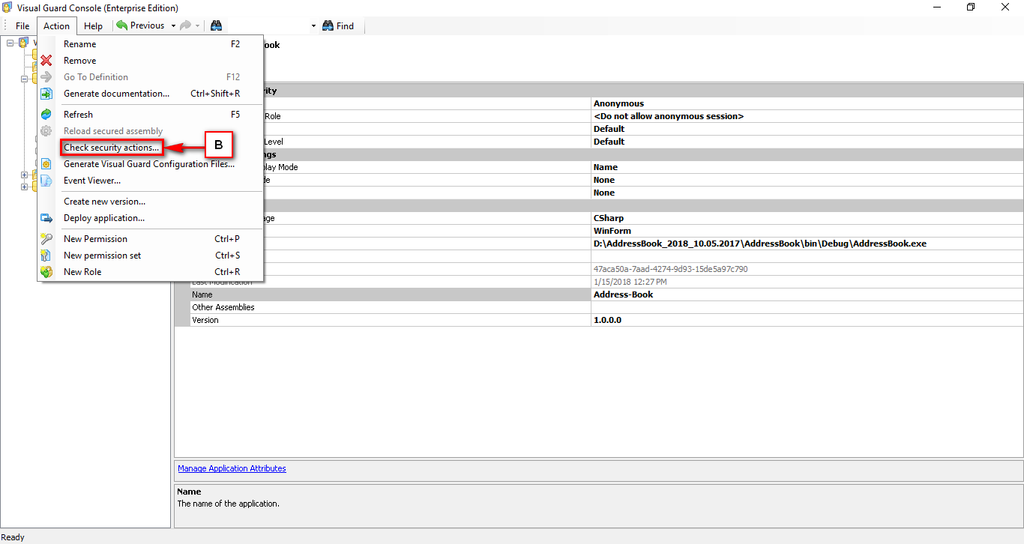
Task: Click the Ready status bar text
Action: point(13,537)
